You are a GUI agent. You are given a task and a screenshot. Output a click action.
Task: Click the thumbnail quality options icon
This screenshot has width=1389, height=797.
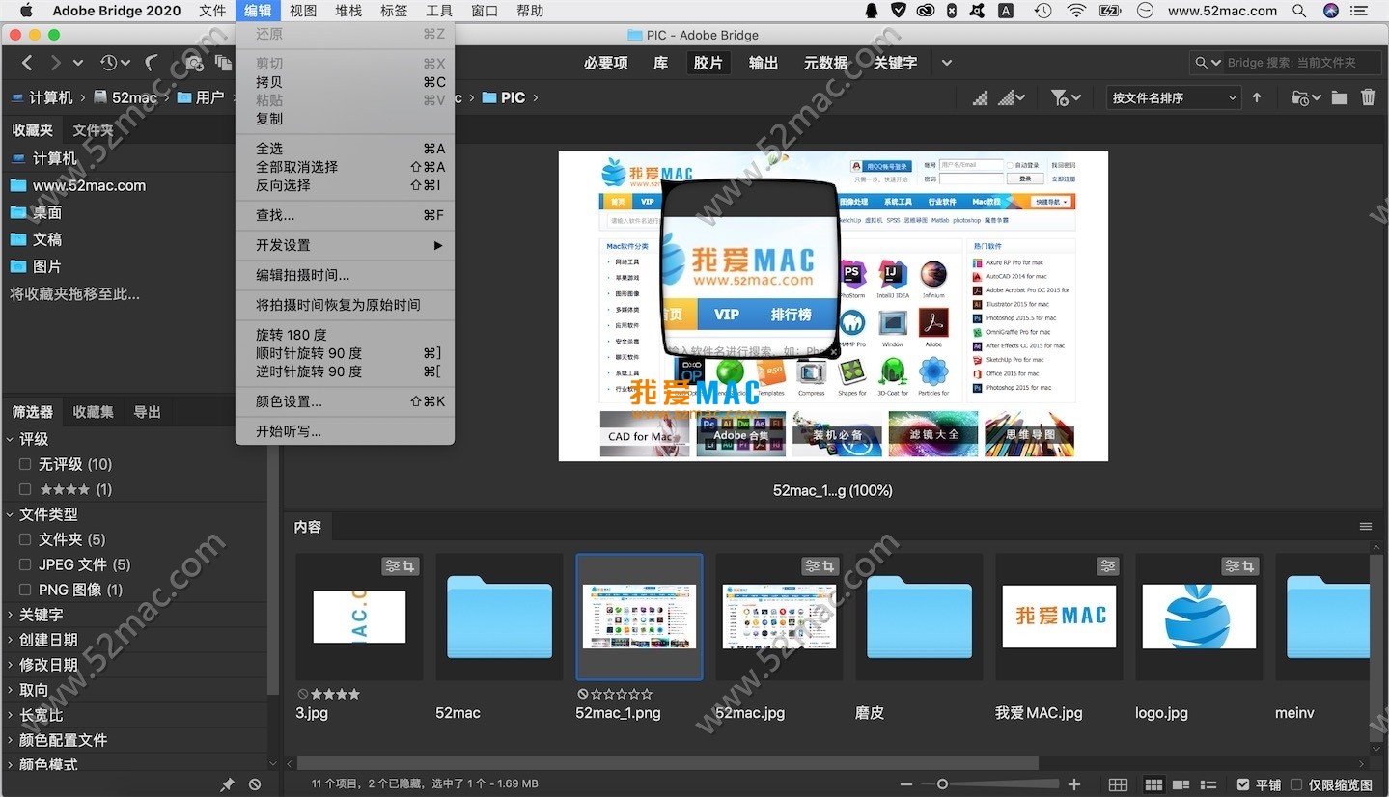(x=1012, y=97)
